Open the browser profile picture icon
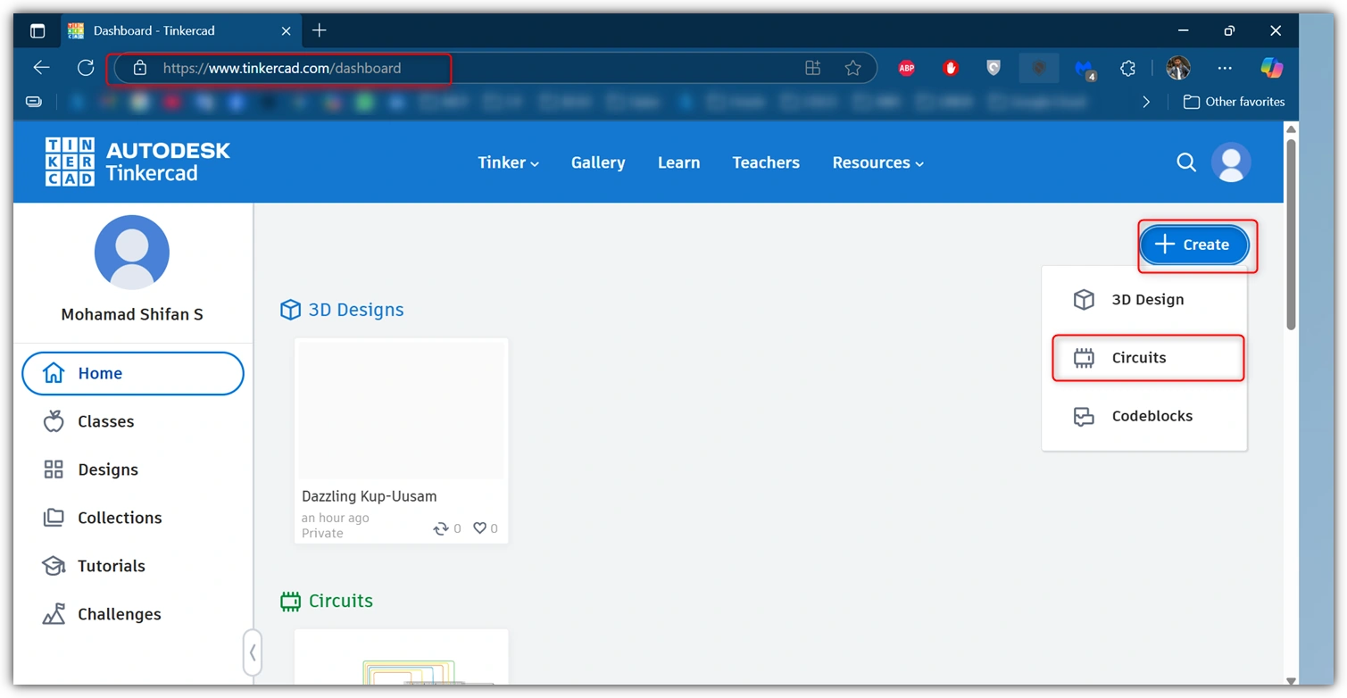 1178,68
